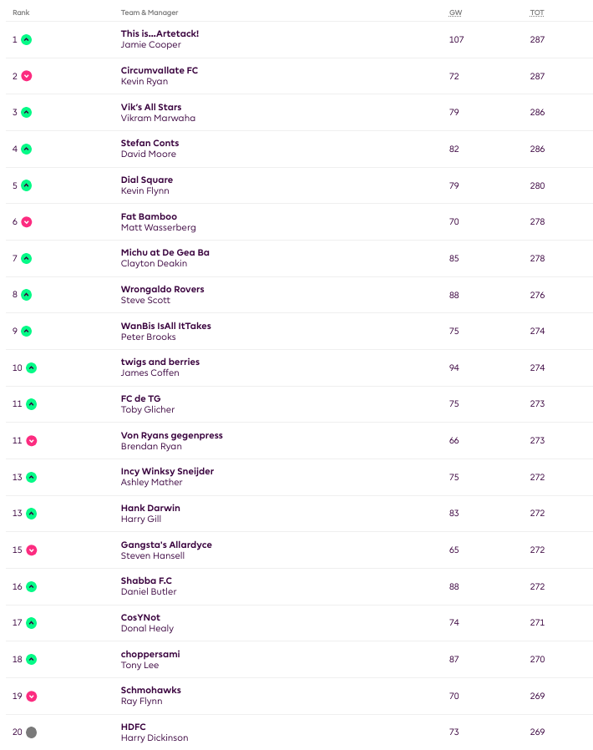This screenshot has width=593, height=750.
Task: Click red down arrow for Von Ryans gegenpress
Action: tap(31, 441)
